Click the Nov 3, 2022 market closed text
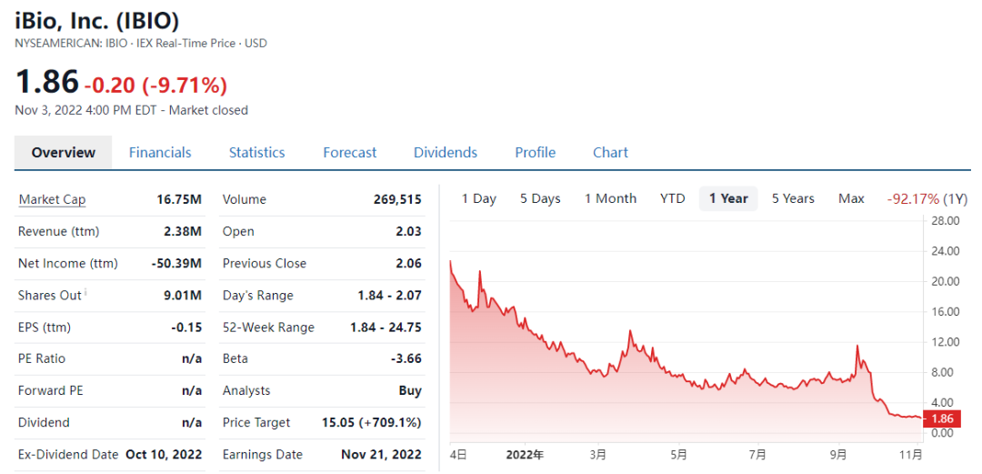982x474 pixels. pos(132,110)
